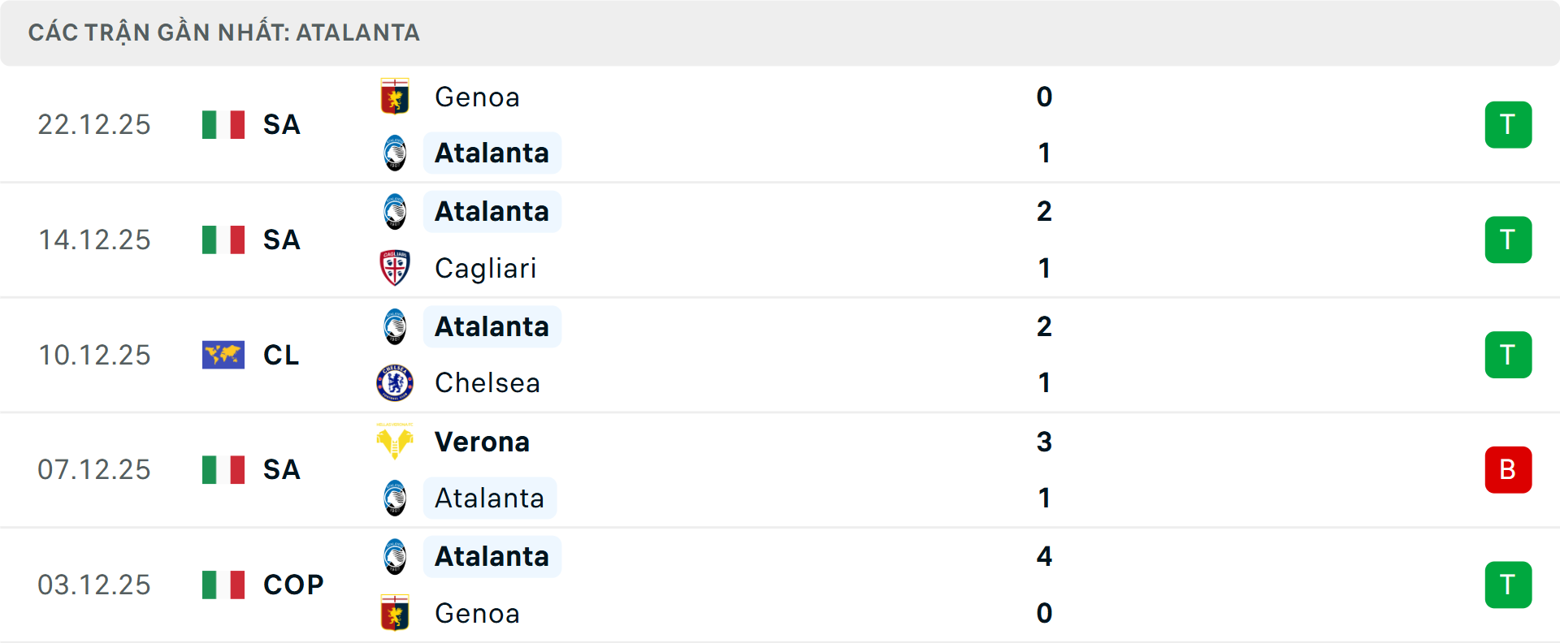Click the Cagliari club crest
The image size is (1560, 643).
(395, 268)
